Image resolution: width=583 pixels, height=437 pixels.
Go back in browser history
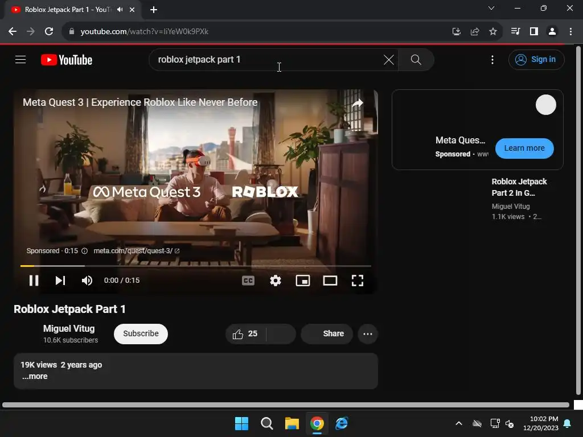point(13,32)
